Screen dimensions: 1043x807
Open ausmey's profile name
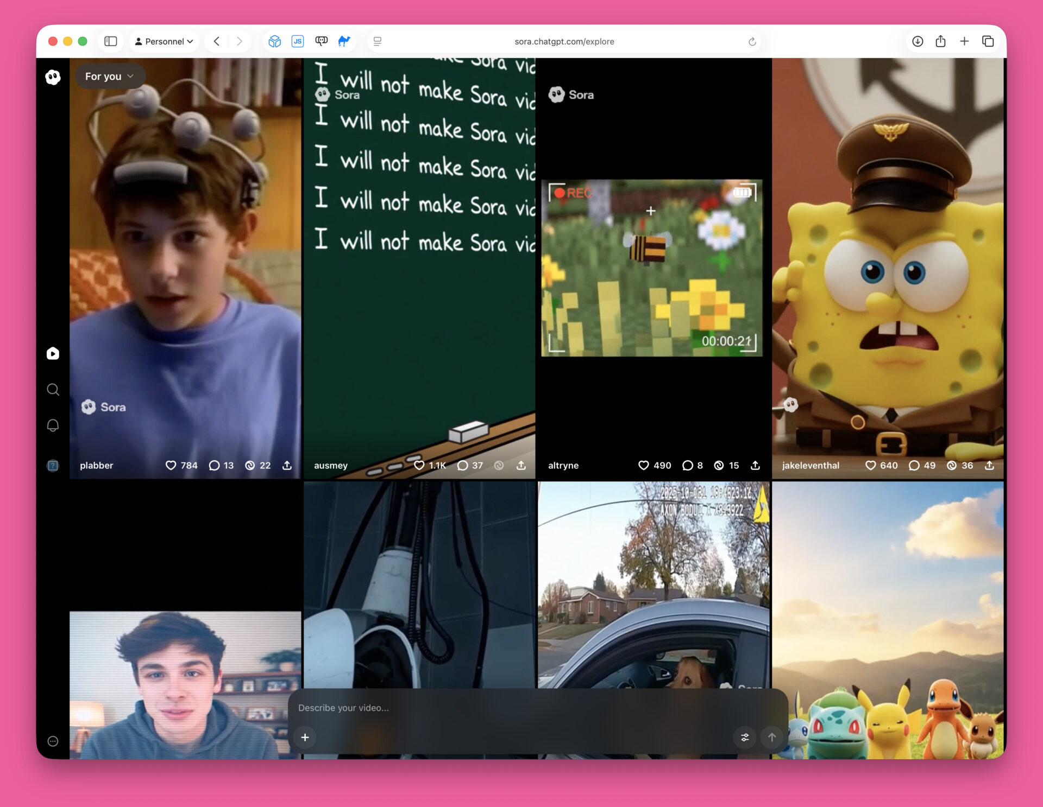[x=331, y=466]
